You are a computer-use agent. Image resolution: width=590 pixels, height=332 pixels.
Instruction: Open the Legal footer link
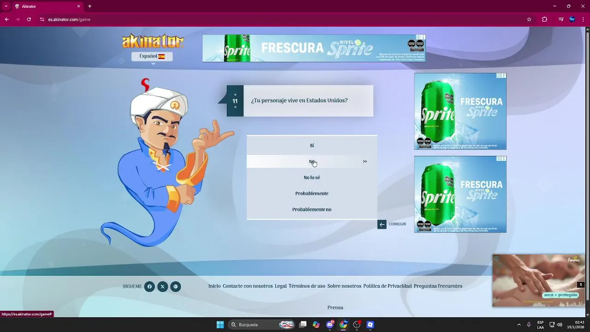(281, 286)
